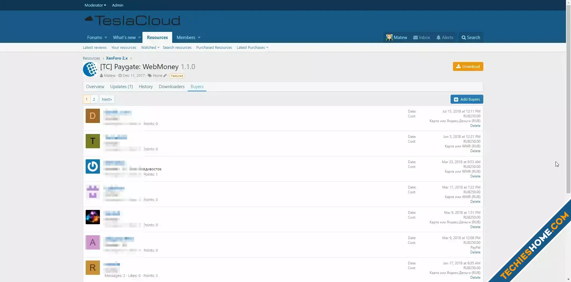
Task: Open buyer avatar with power symbol
Action: [93, 166]
